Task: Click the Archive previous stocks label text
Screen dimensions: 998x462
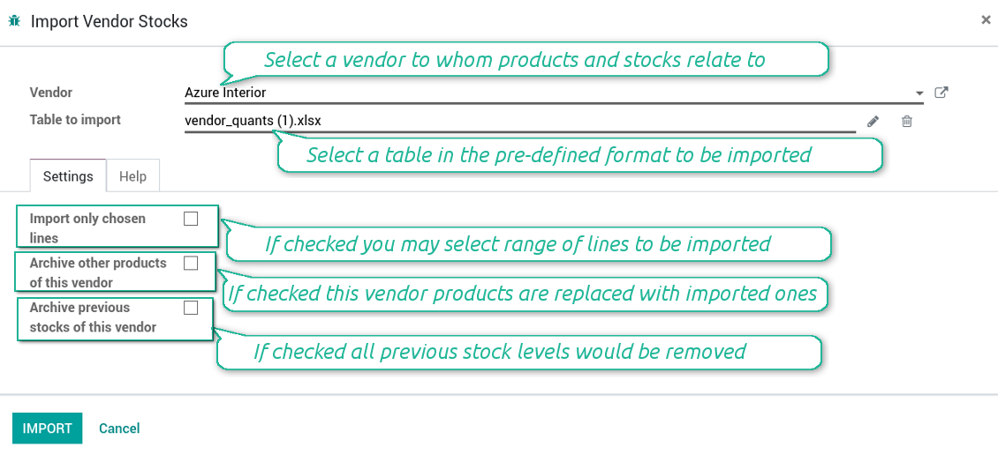Action: (93, 317)
